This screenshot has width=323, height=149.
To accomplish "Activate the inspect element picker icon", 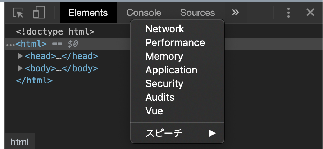I will (x=18, y=13).
